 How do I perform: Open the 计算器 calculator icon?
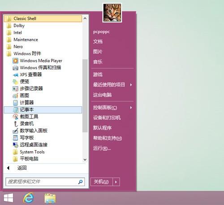(x=15, y=103)
